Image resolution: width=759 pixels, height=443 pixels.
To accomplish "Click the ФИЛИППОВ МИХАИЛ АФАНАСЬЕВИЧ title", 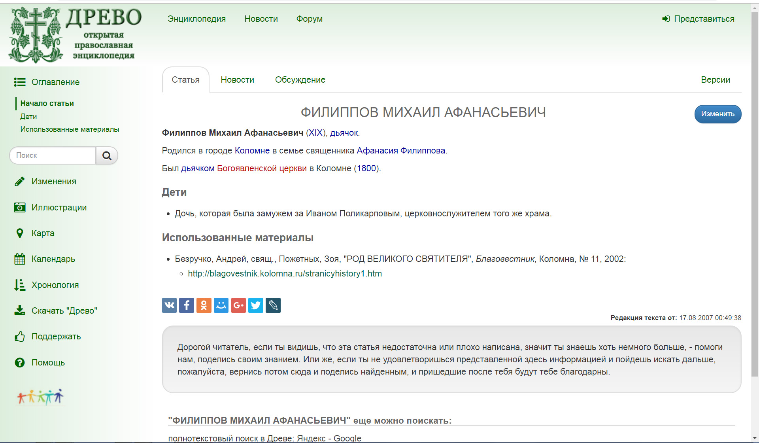I will 423,112.
